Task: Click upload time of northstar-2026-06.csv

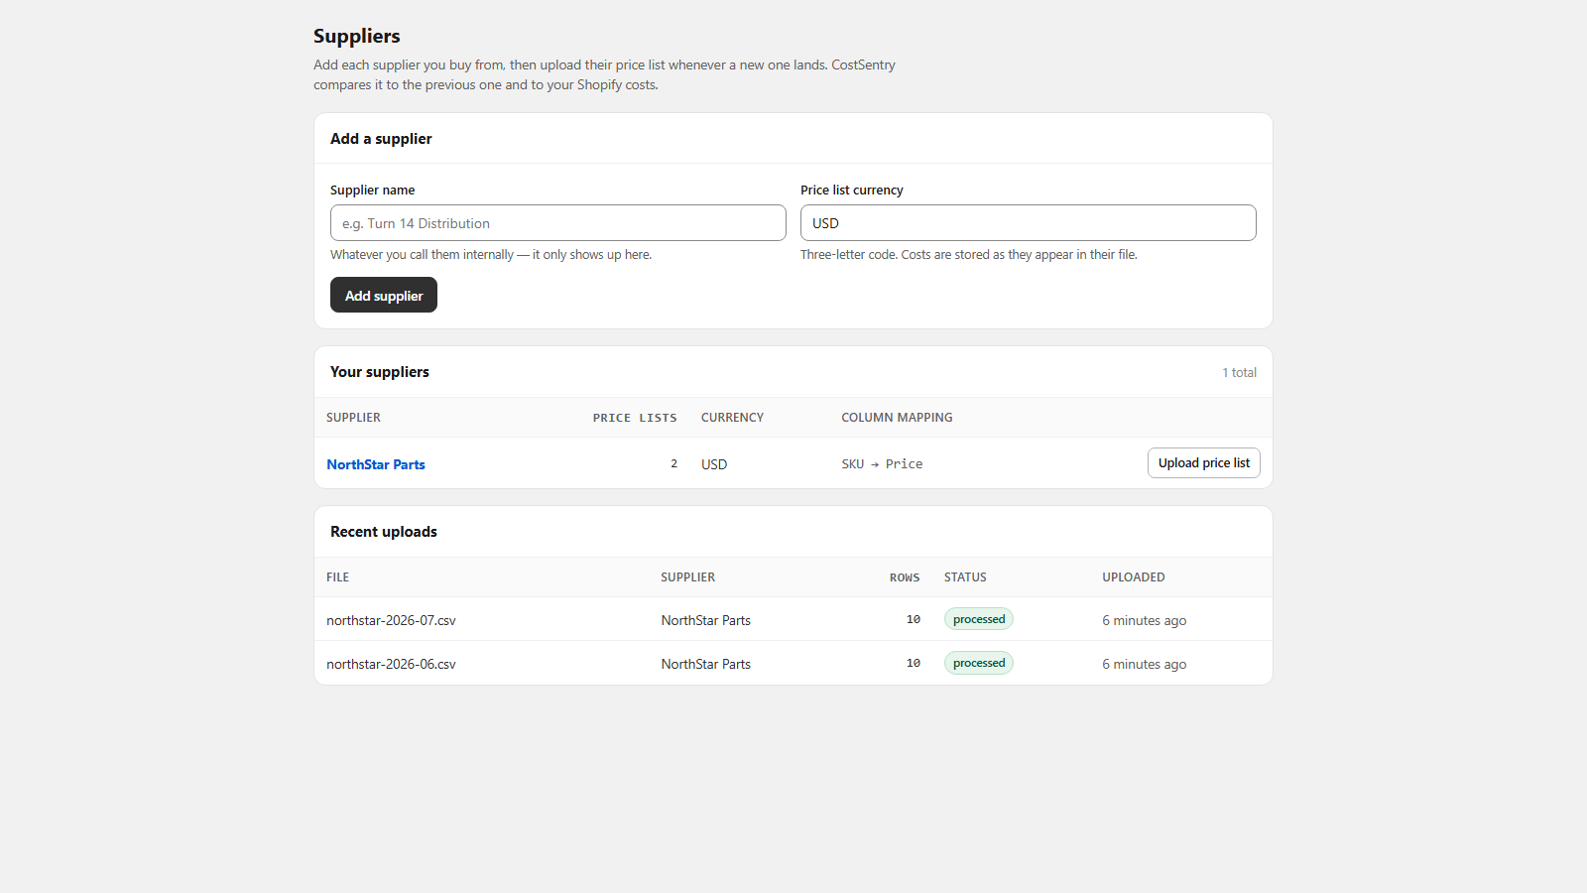Action: (1144, 664)
